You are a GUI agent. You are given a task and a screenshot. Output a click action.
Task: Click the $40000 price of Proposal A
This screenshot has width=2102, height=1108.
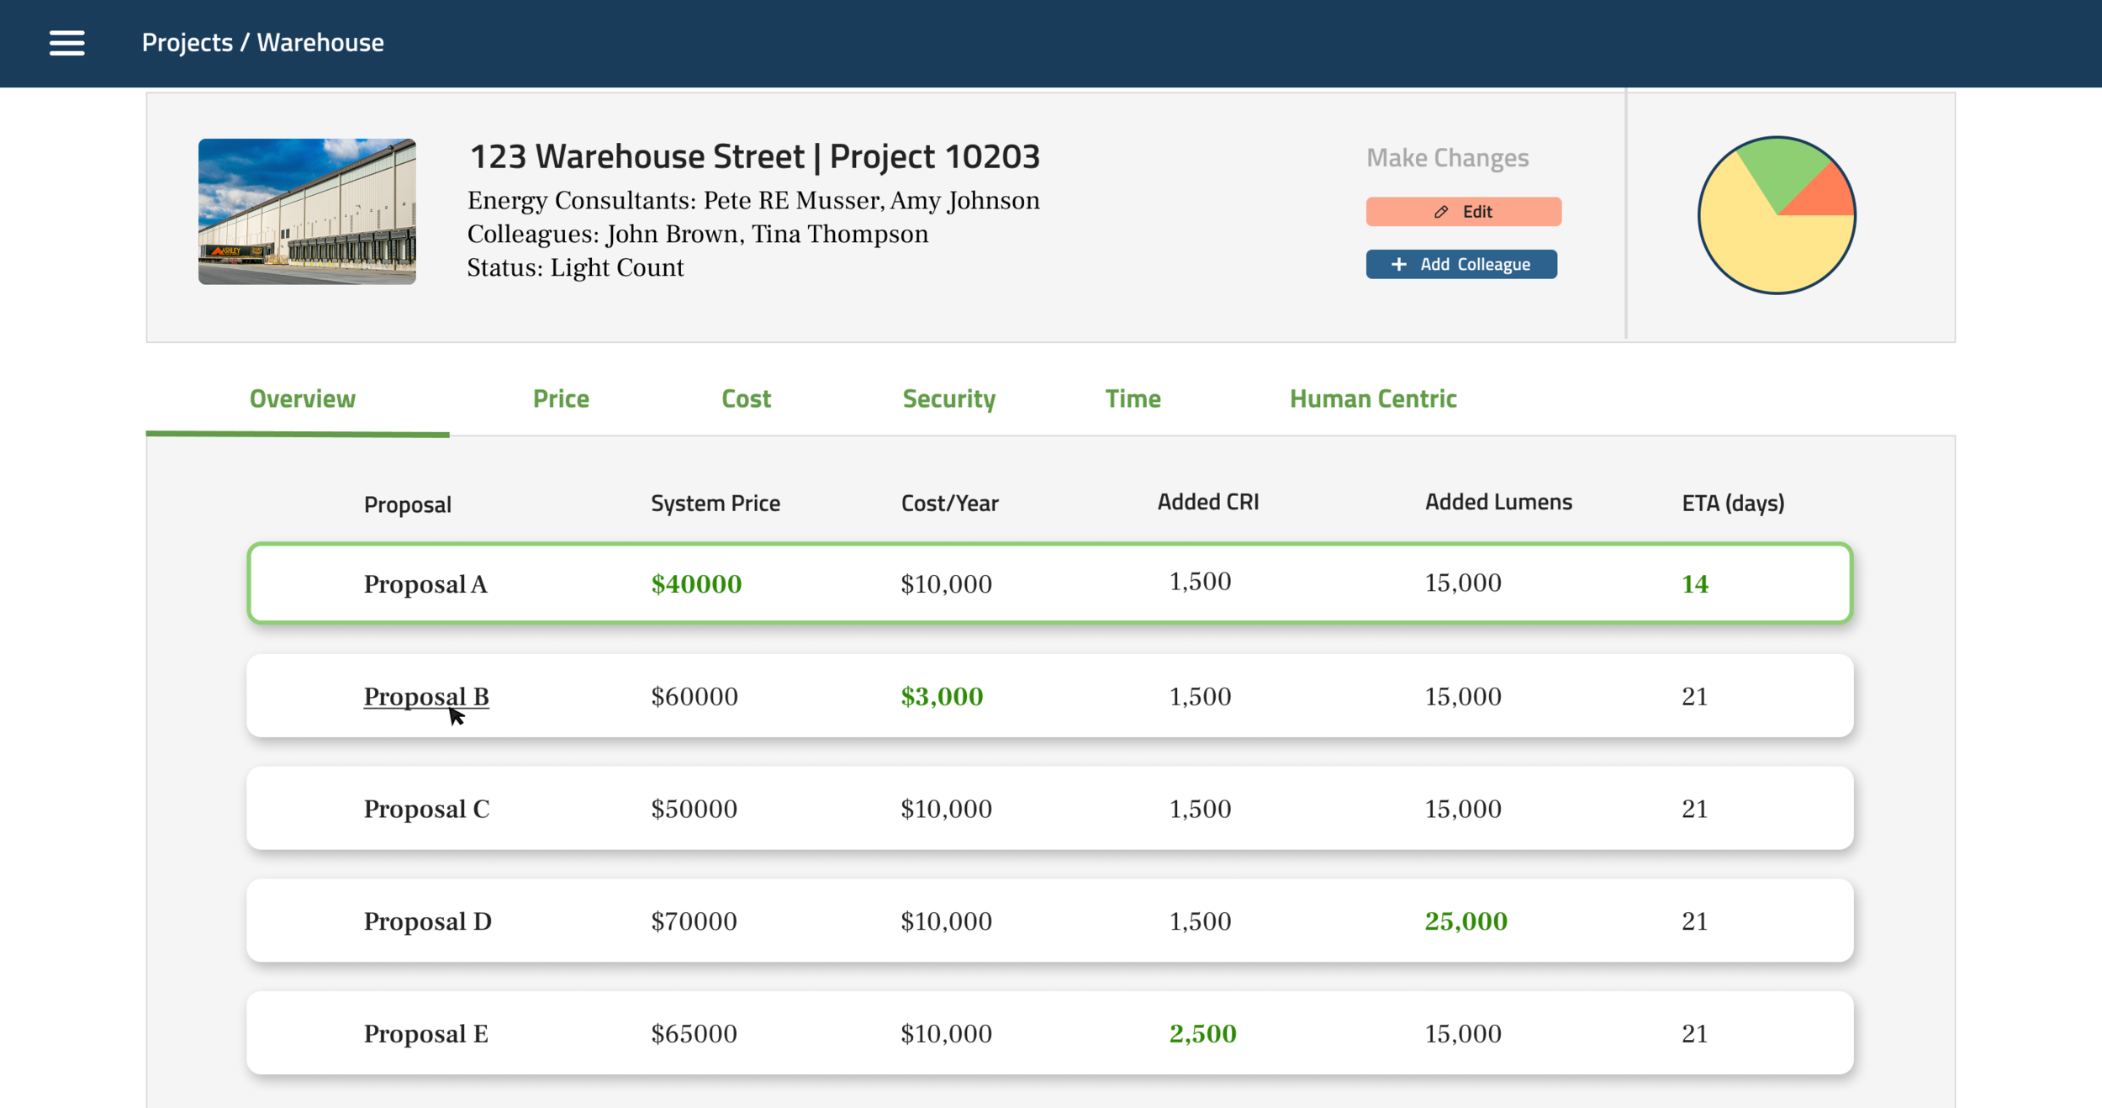coord(696,584)
